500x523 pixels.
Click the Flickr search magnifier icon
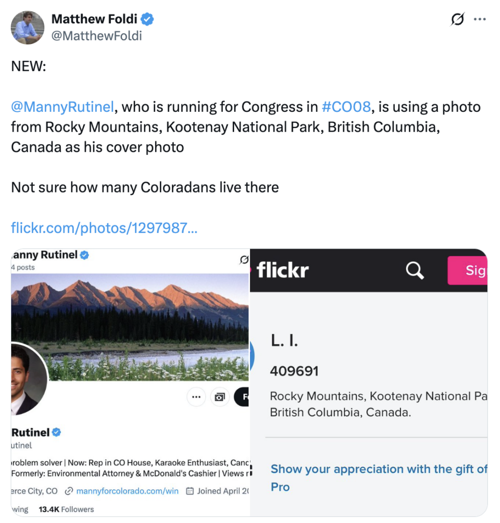(x=415, y=270)
